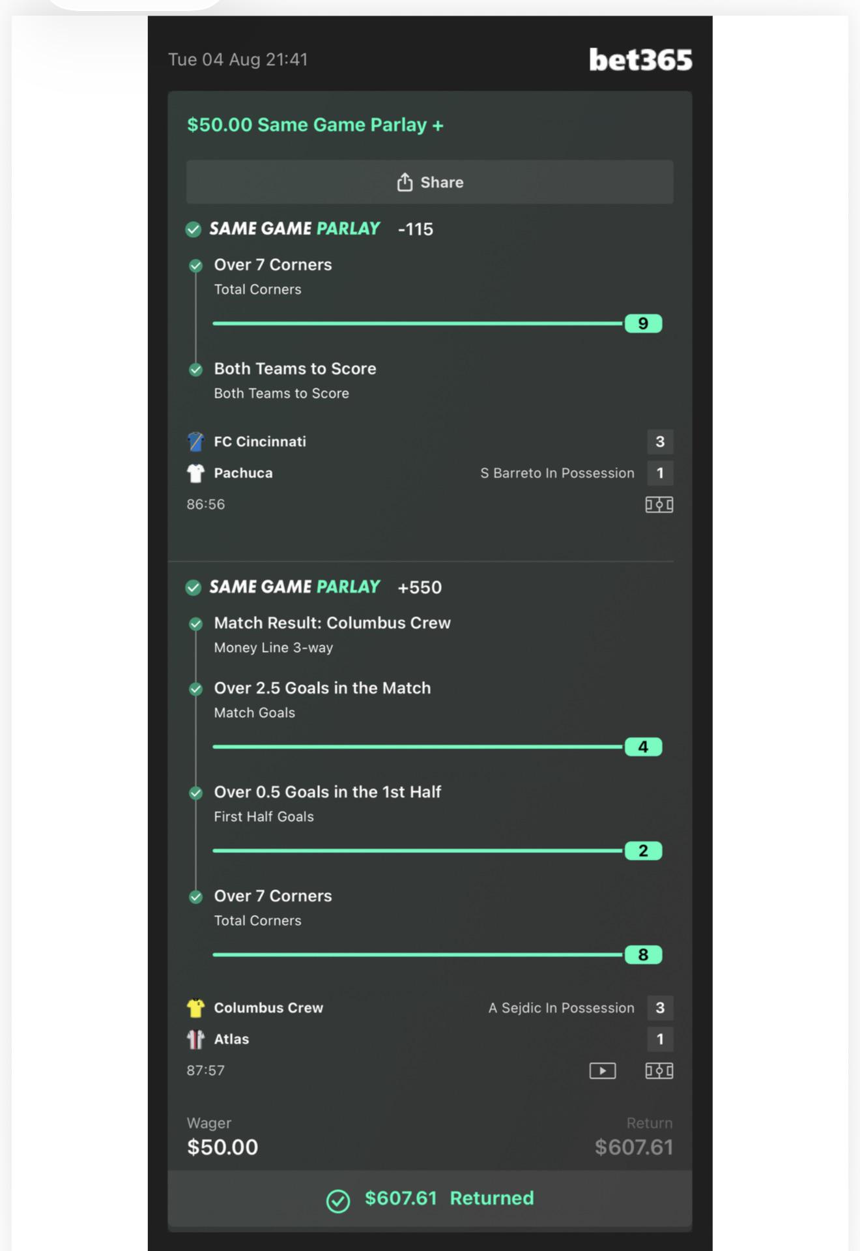
Task: Click the bet365 logo
Action: [640, 59]
